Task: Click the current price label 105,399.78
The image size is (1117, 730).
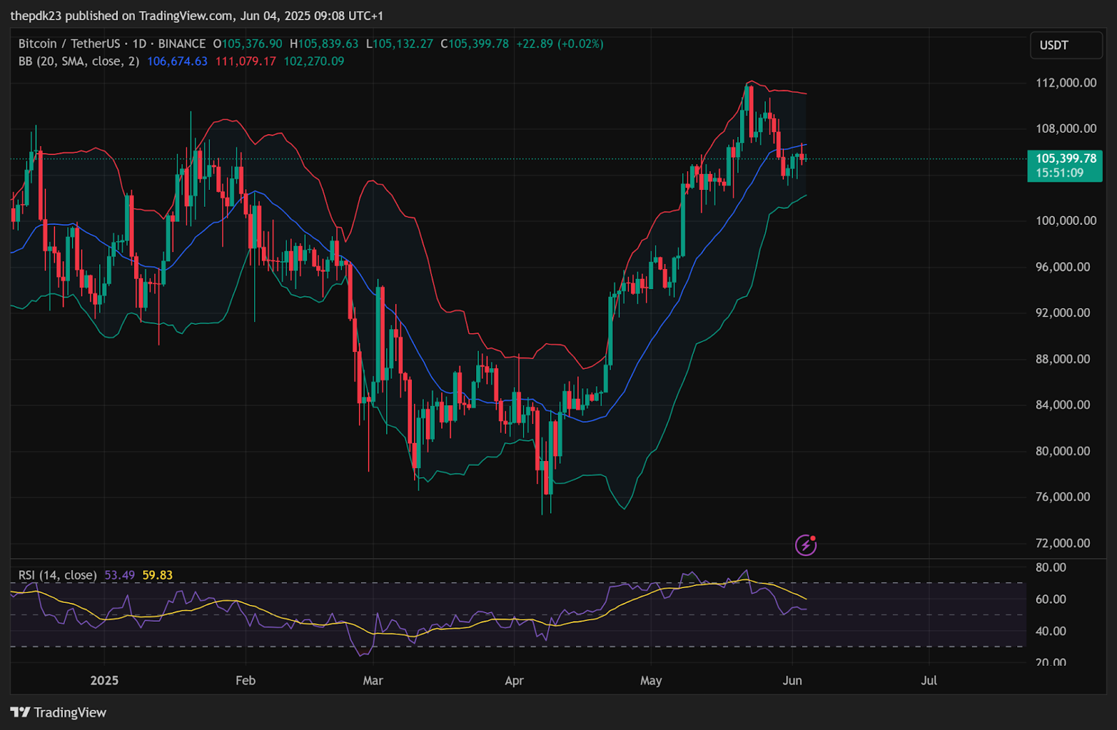Action: [1065, 159]
